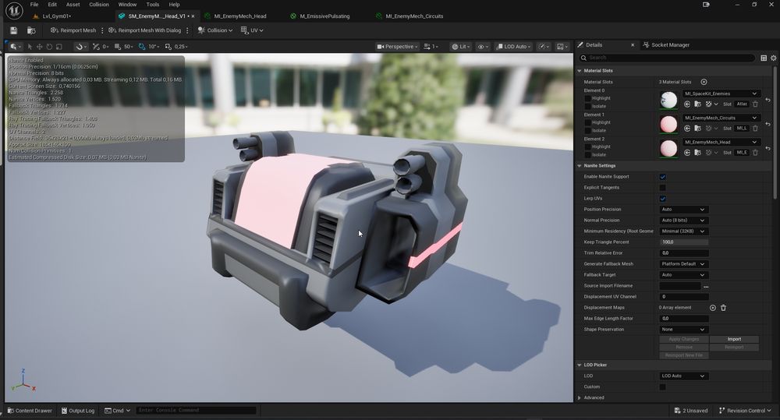Disable the Enable Nanite Support checkbox
The image size is (780, 420).
click(662, 177)
